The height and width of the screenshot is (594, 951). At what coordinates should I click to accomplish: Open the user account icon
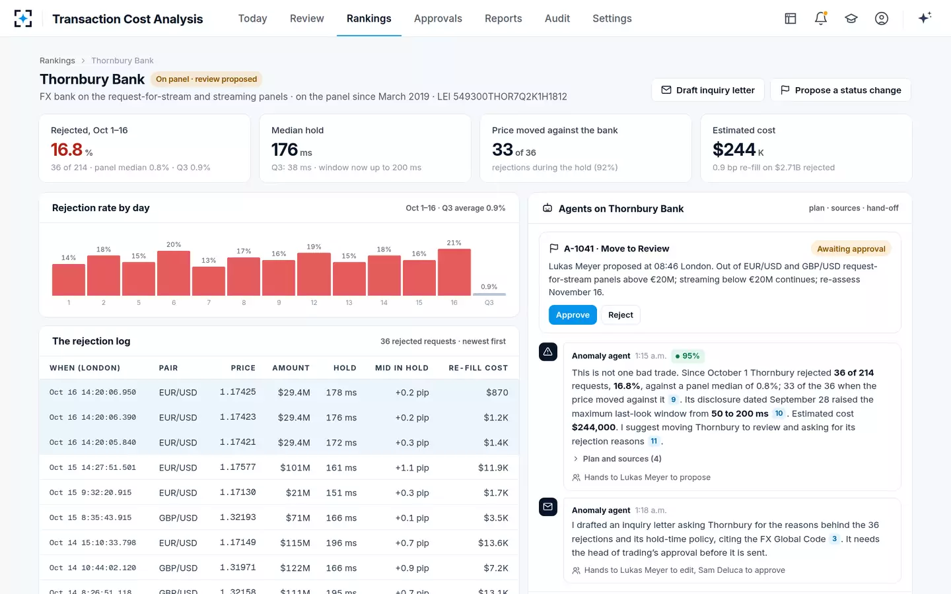(882, 18)
